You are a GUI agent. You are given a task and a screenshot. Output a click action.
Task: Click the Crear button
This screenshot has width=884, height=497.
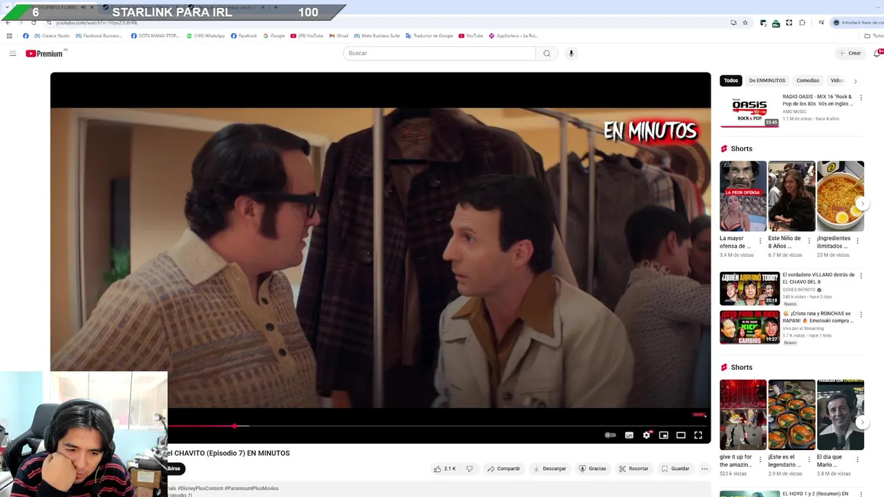click(x=849, y=53)
